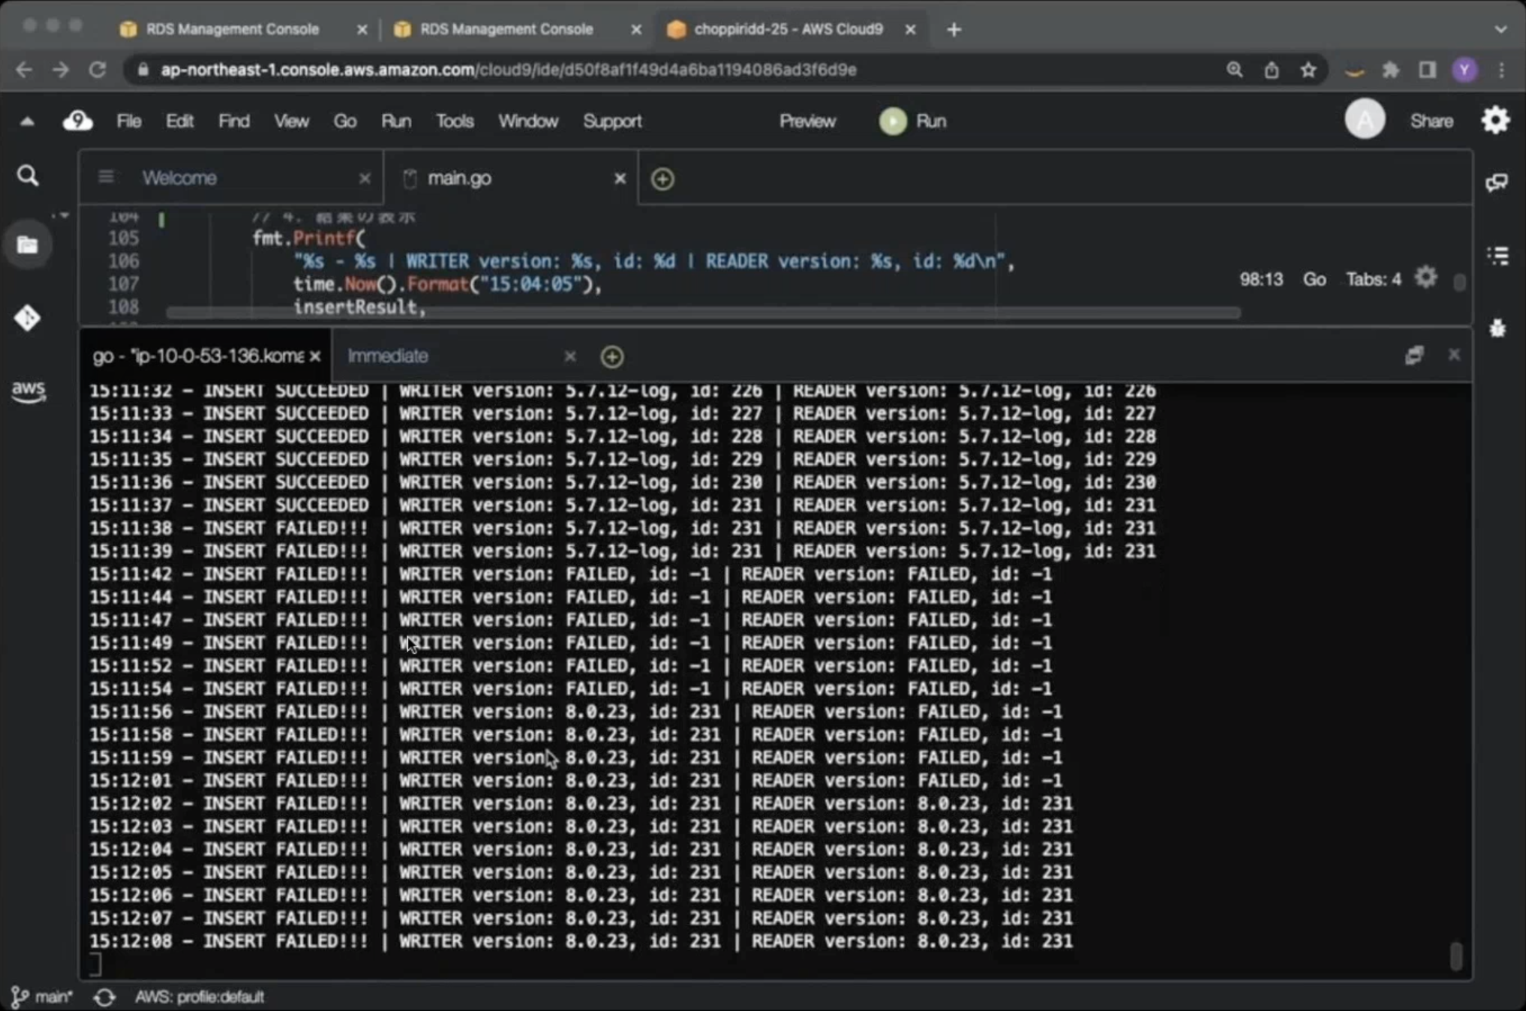Image resolution: width=1526 pixels, height=1011 pixels.
Task: Click the Environment folder icon in sidebar
Action: 28,245
